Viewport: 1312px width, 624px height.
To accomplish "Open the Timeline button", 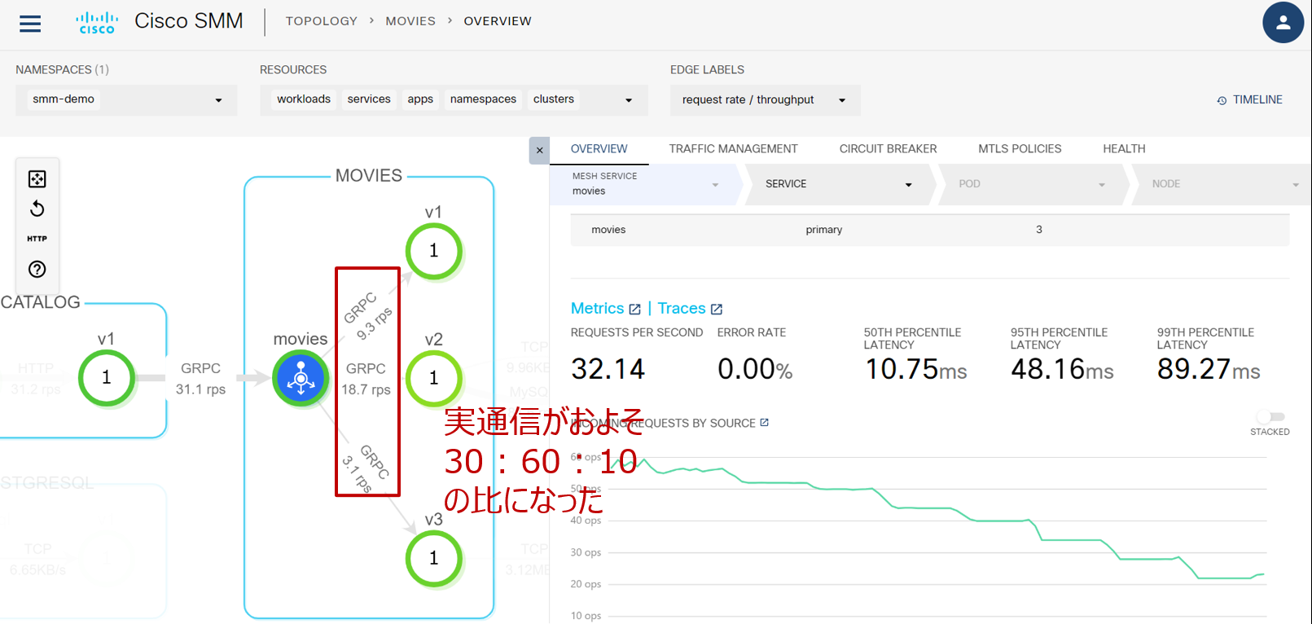I will [1250, 100].
